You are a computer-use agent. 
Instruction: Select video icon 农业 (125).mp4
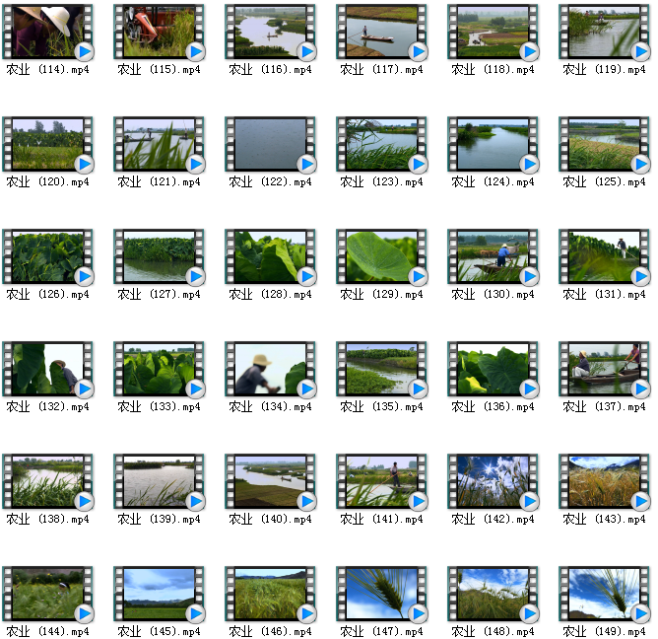tap(604, 144)
